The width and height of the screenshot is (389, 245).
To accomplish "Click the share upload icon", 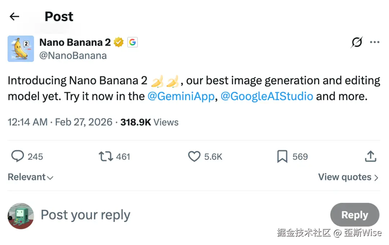I will pyautogui.click(x=371, y=156).
